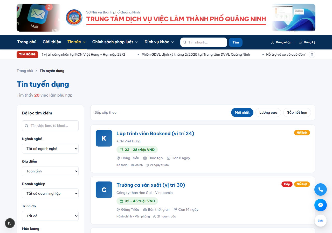
Task: Open the Ngành nghề dropdown
Action: pos(50,149)
